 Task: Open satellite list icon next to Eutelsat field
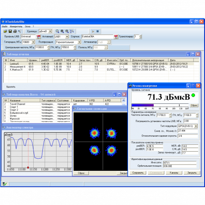coord(116,36)
